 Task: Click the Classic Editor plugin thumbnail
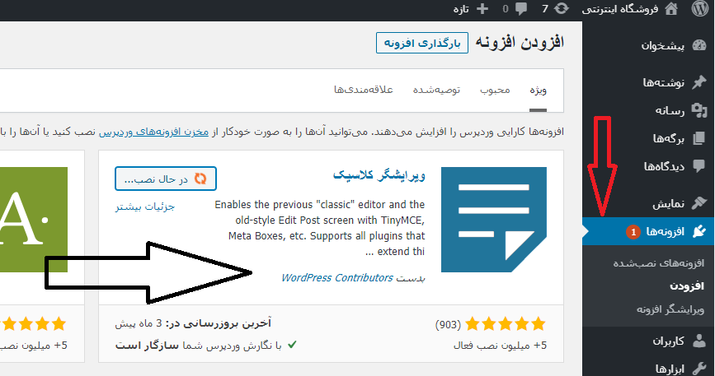coord(494,220)
